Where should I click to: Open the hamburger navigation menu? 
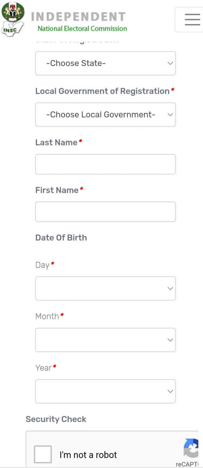192,19
